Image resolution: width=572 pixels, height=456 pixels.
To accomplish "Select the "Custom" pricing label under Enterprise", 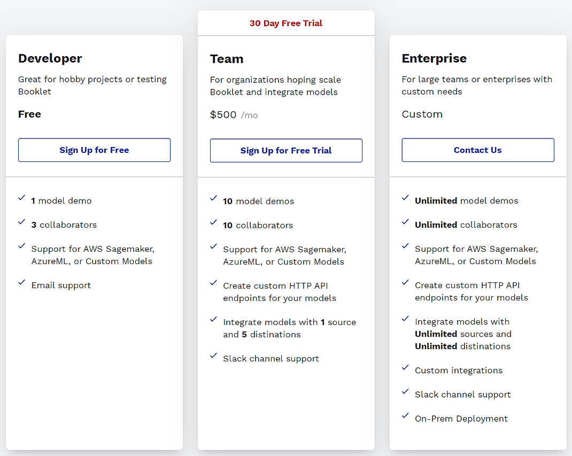I will point(422,114).
